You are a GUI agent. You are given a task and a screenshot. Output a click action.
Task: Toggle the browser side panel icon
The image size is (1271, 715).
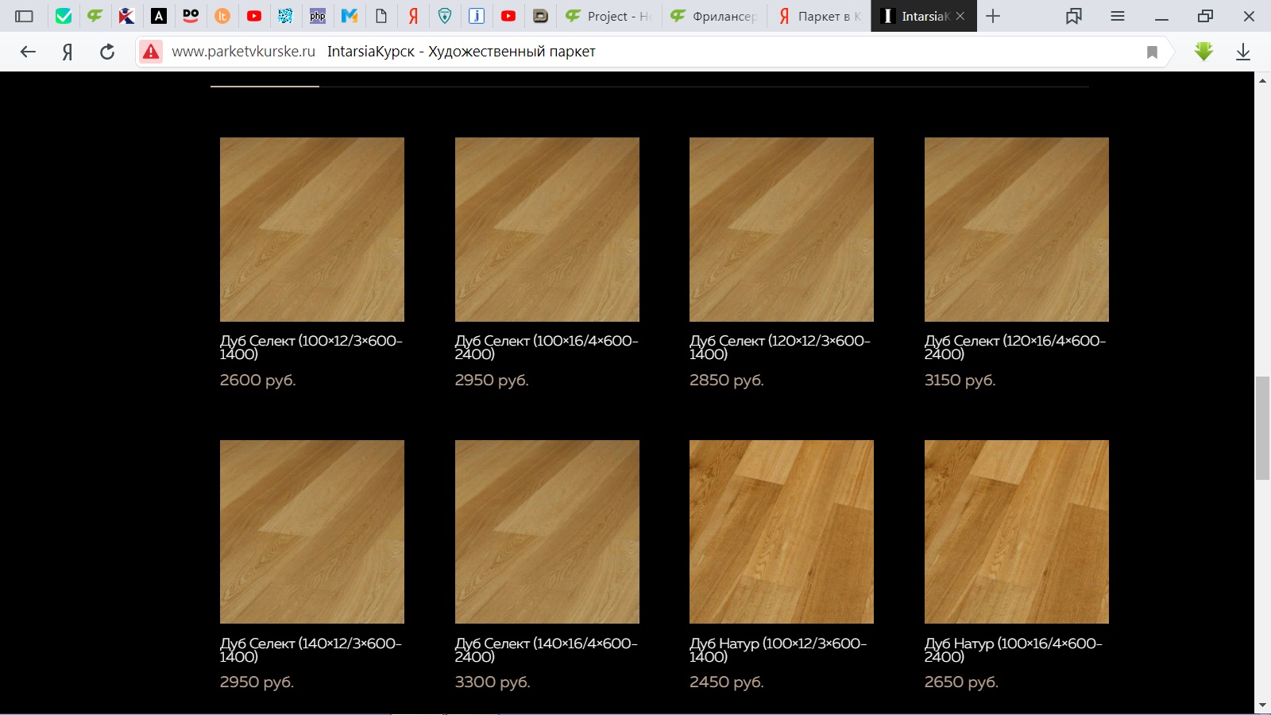[25, 16]
